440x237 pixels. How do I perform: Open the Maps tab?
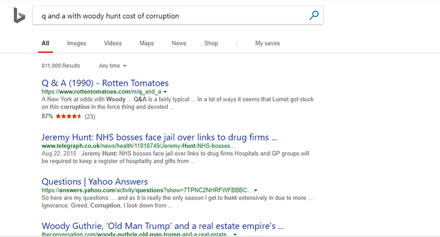[x=147, y=43]
